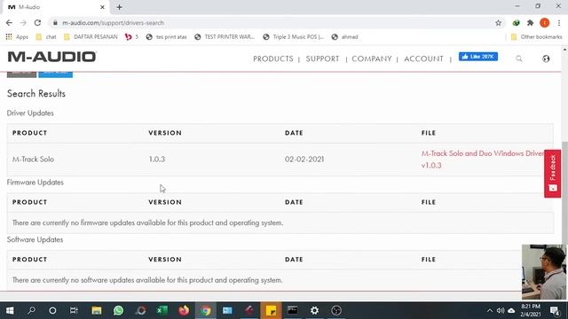Open the COMPANY menu
The image size is (568, 319).
[x=372, y=58]
